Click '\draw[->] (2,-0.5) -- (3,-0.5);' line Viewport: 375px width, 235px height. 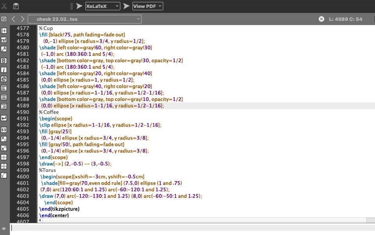coord(75,164)
